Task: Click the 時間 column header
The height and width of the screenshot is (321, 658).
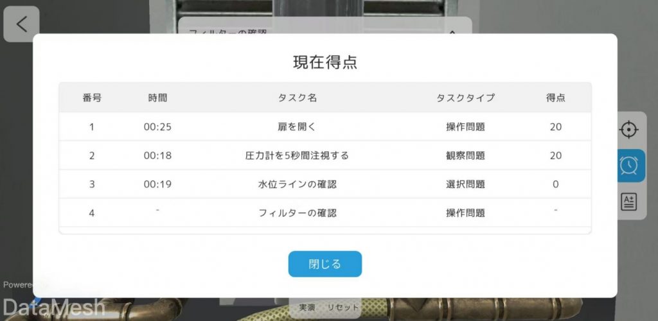Action: click(x=157, y=98)
